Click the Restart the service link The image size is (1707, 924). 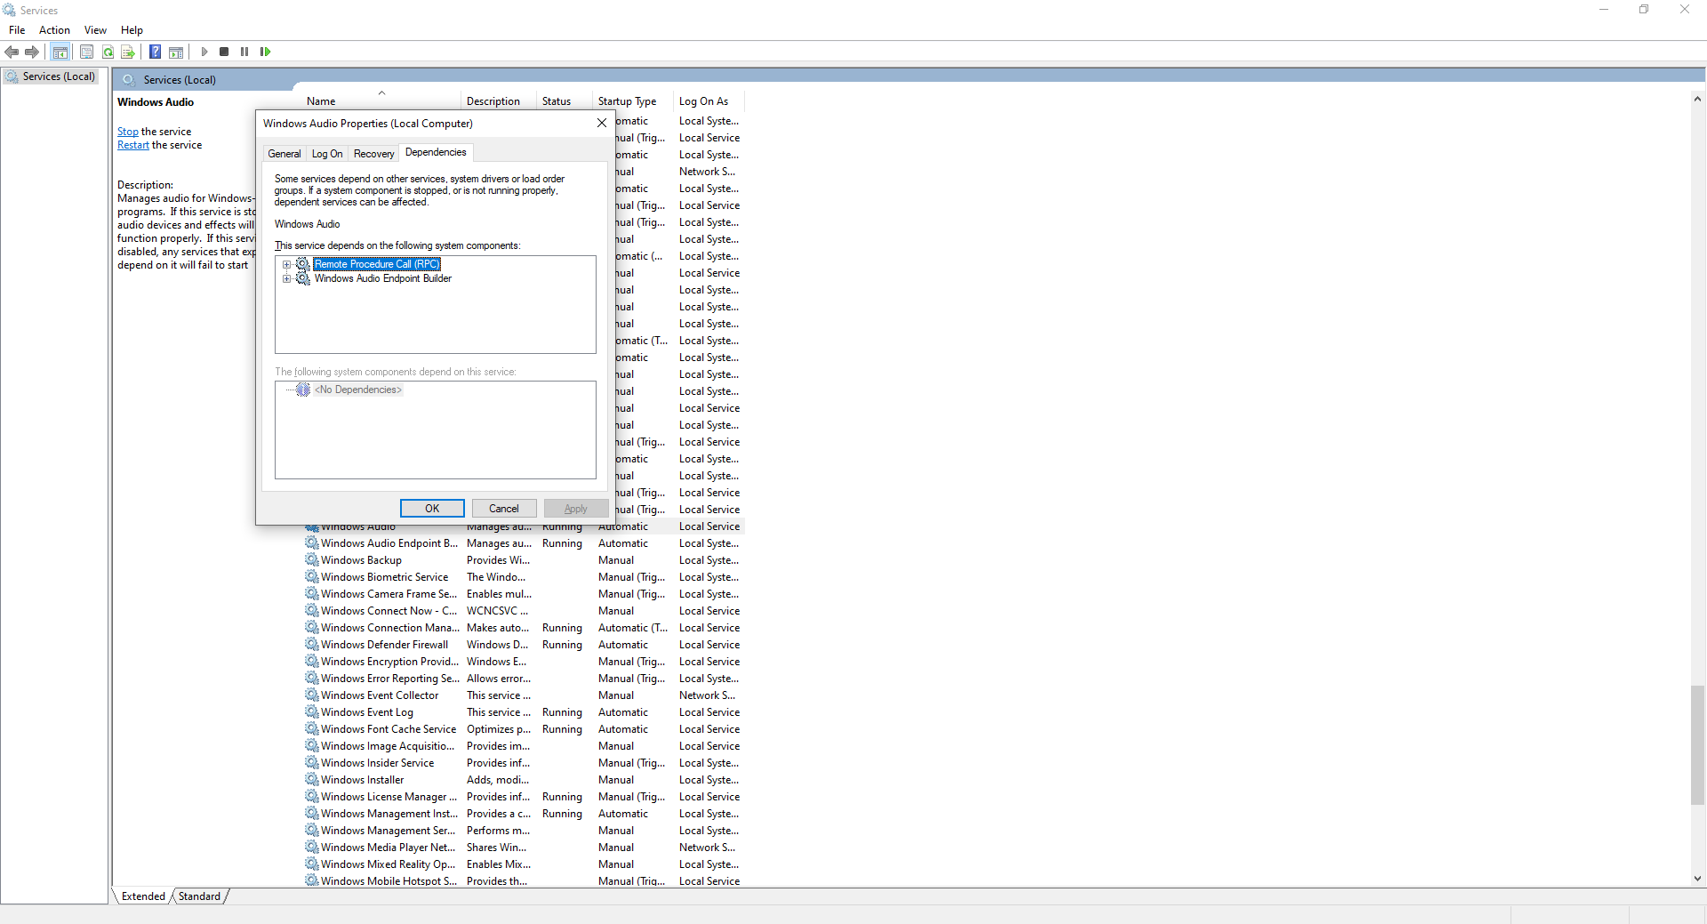point(133,145)
